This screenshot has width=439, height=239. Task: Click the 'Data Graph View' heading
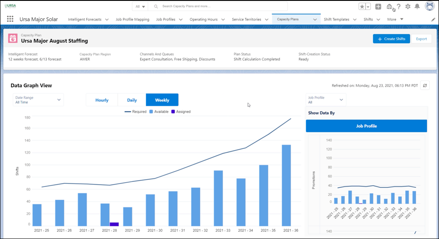tap(31, 85)
